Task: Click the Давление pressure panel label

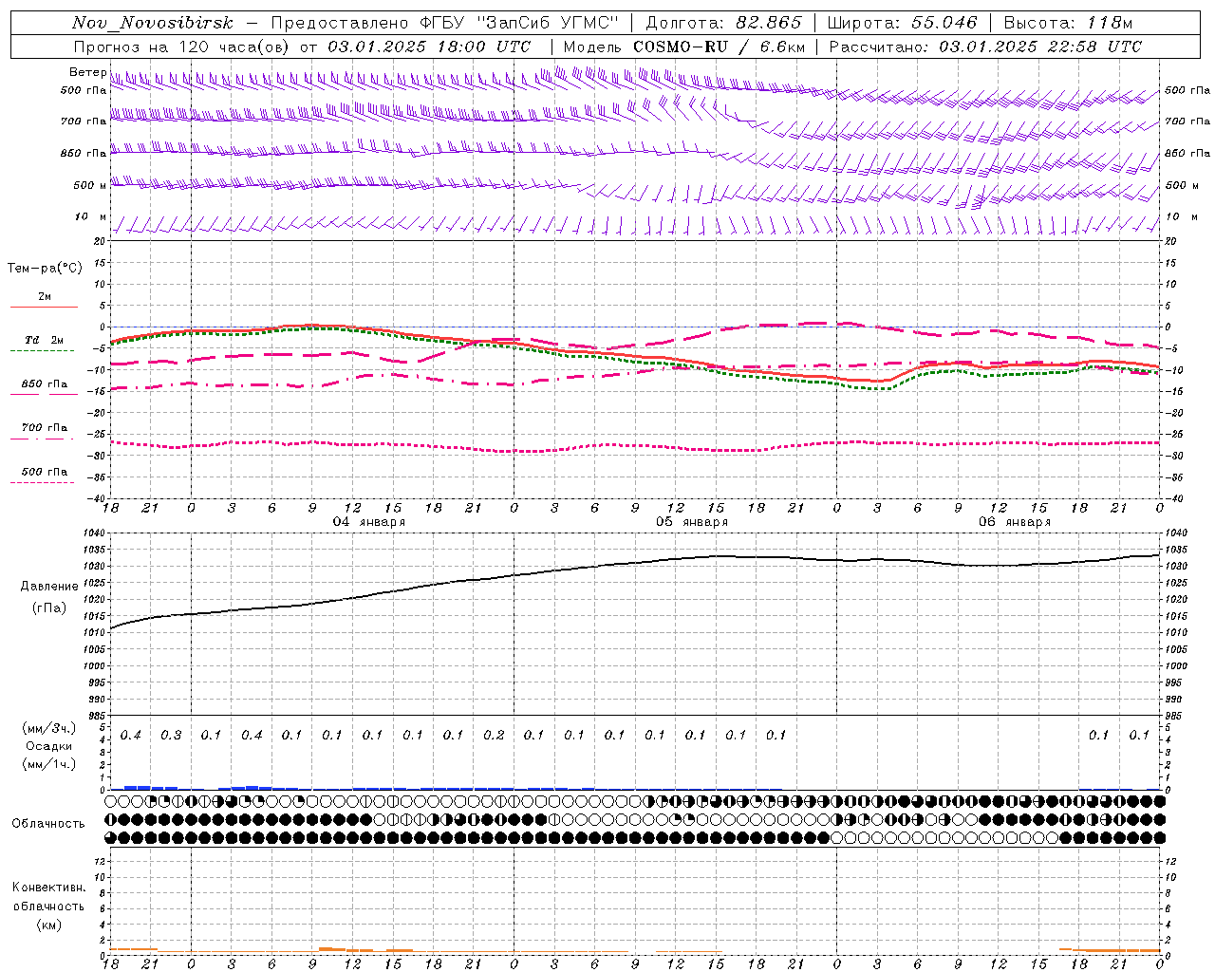Action: pyautogui.click(x=49, y=587)
